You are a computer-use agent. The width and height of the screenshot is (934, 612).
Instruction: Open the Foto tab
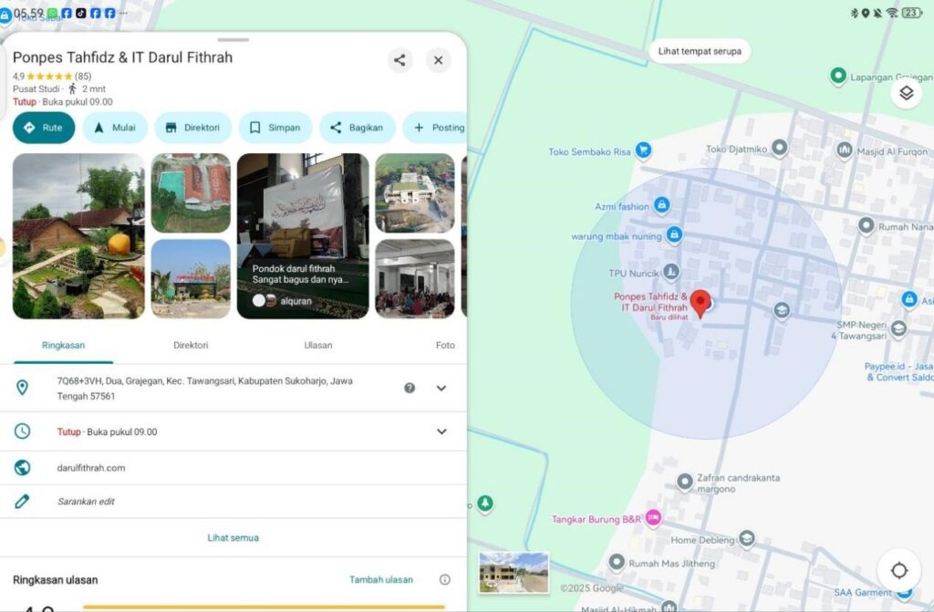[445, 346]
